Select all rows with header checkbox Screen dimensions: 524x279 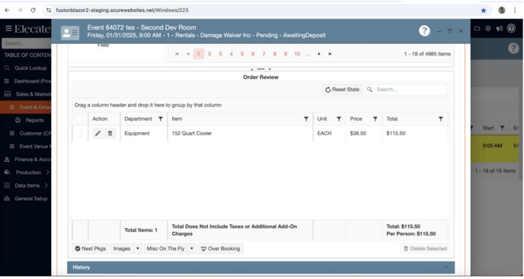79,119
